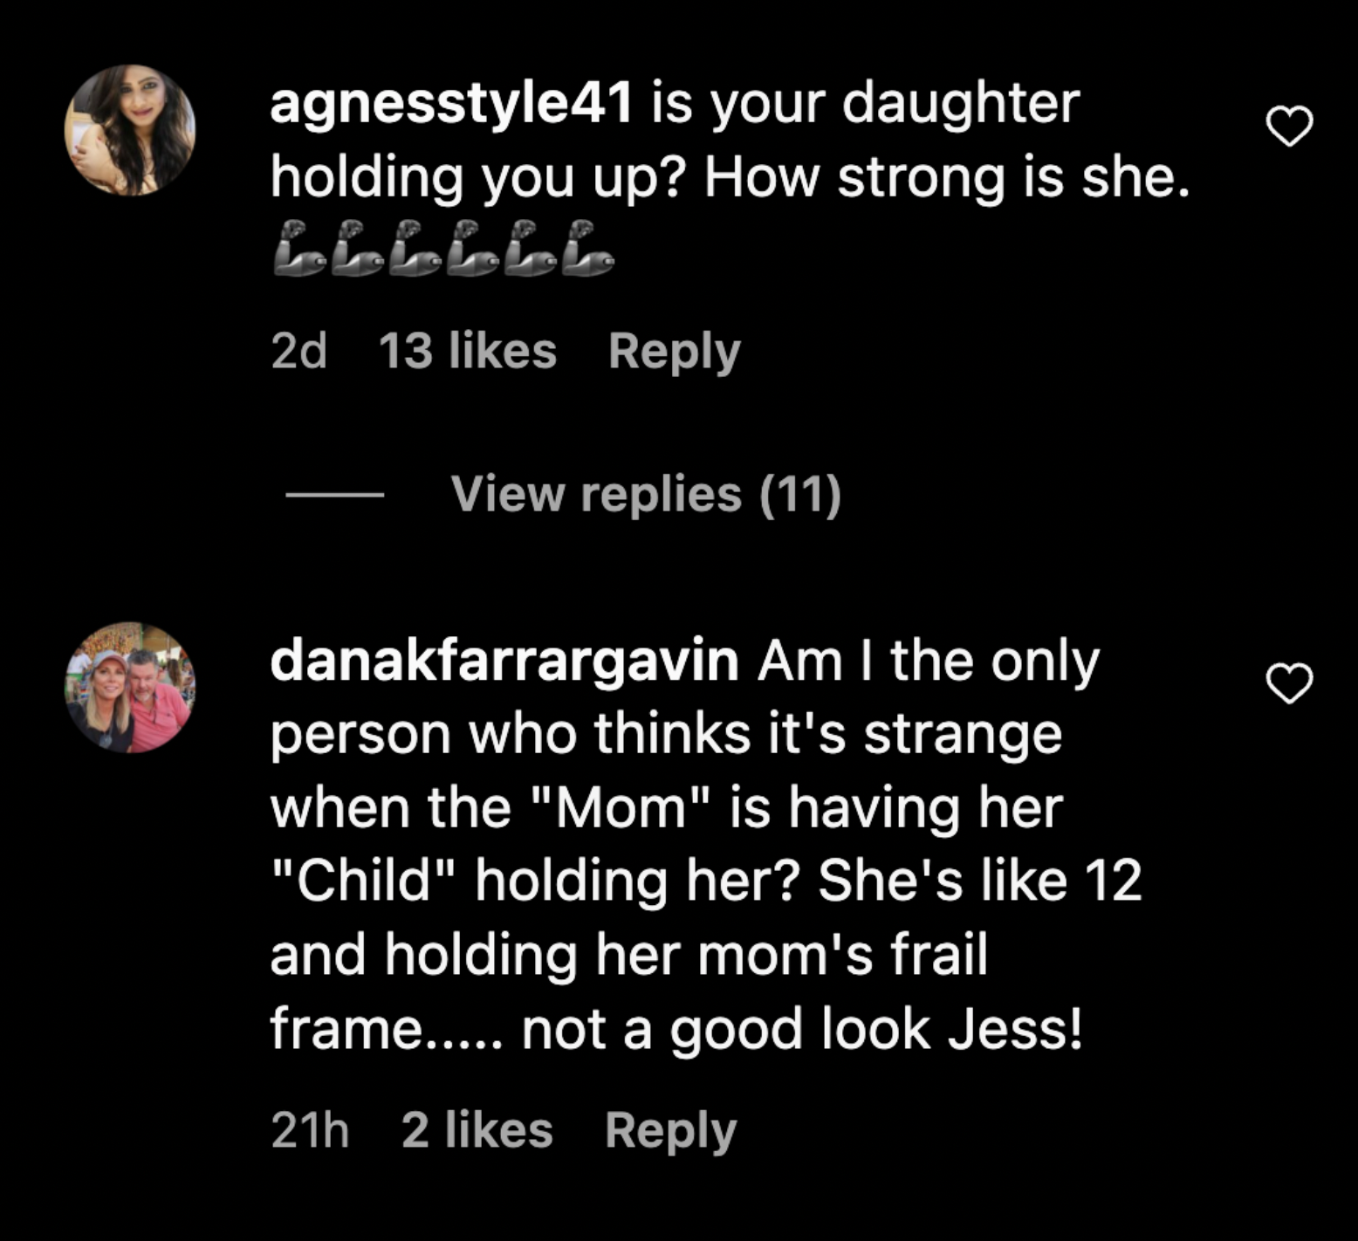Open danakfarrargavin's profile picture
The width and height of the screenshot is (1358, 1241).
[130, 687]
